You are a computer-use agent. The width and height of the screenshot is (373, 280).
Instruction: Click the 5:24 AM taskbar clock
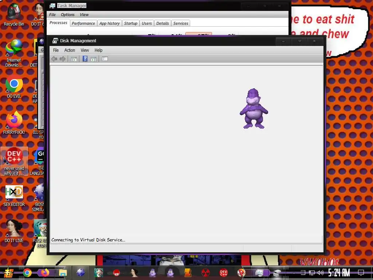pos(339,273)
